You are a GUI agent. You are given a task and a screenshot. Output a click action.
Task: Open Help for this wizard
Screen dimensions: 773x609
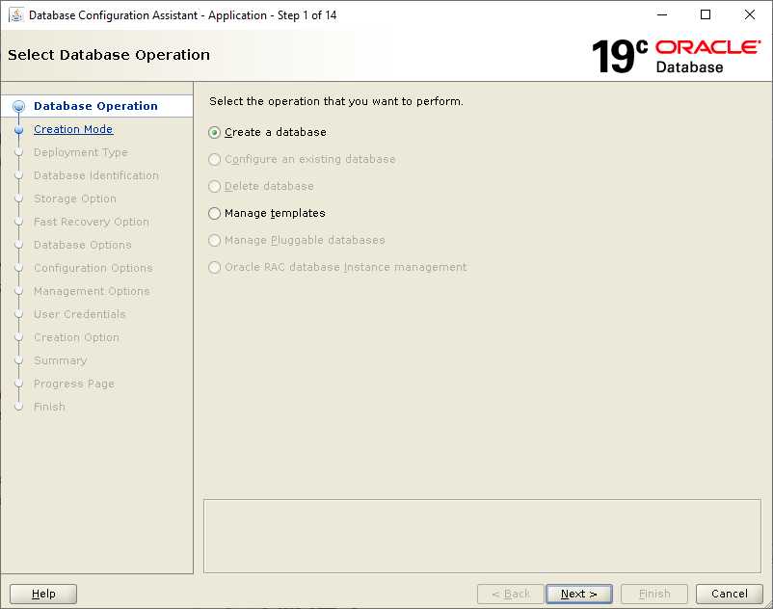click(43, 594)
